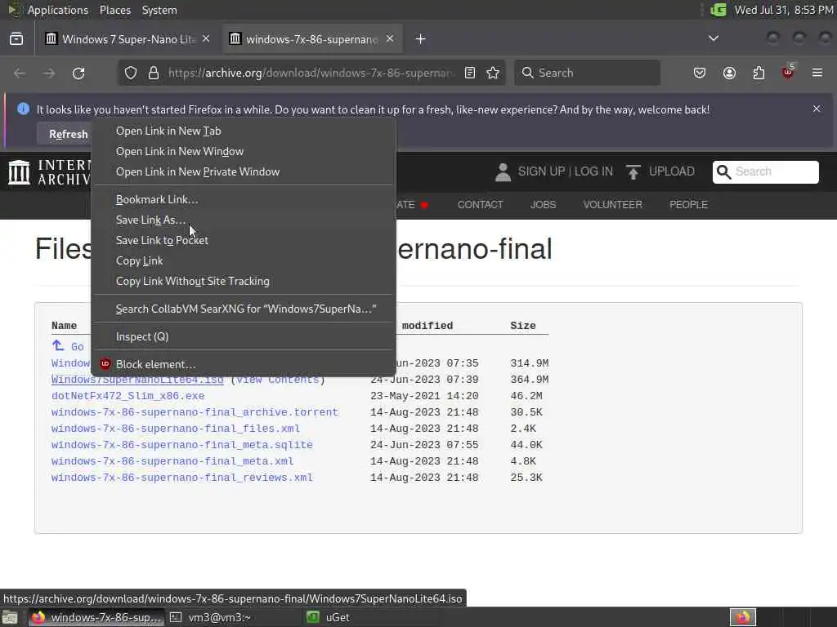Select Save Link to Pocket
The width and height of the screenshot is (837, 627).
coord(244,241)
